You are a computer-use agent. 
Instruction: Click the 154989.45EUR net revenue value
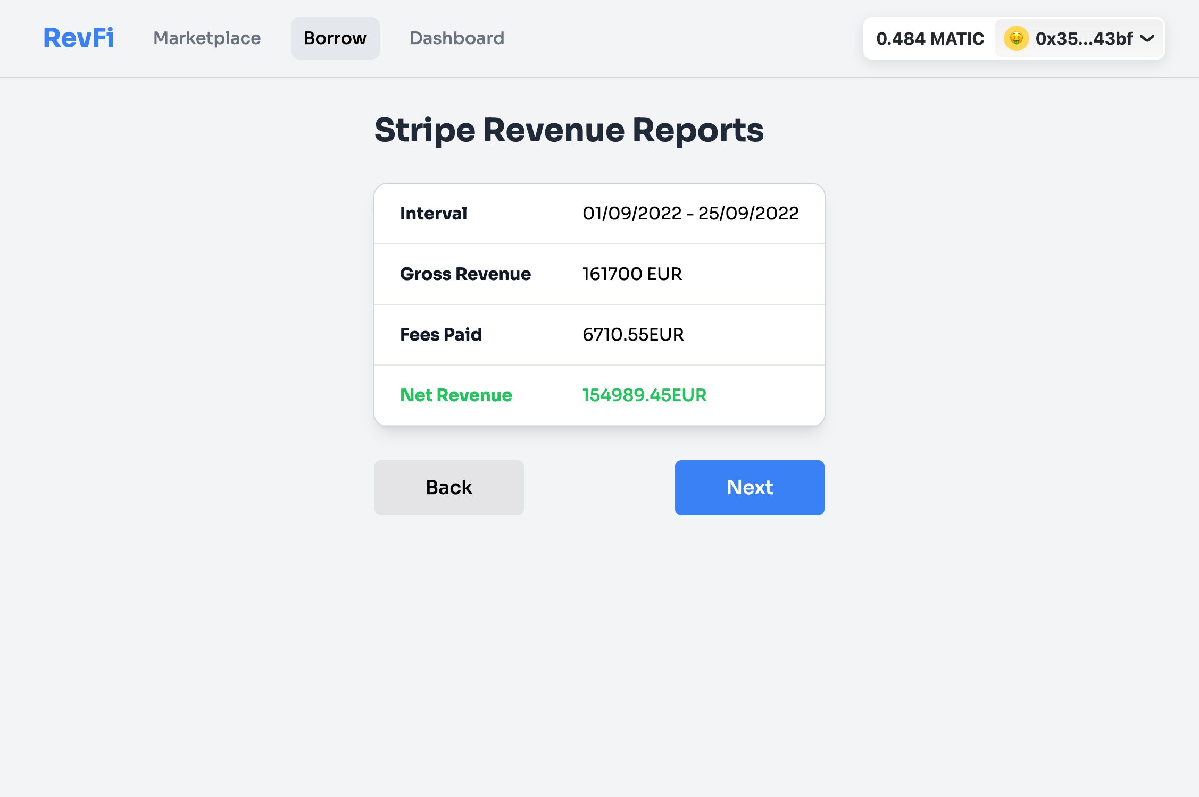(x=645, y=395)
